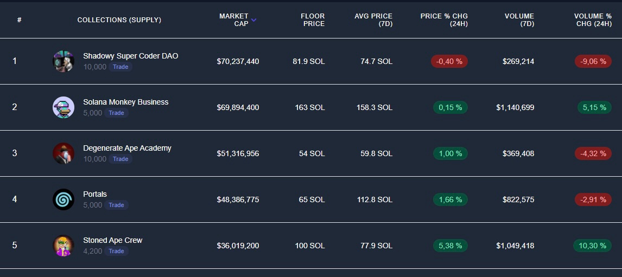622x277 pixels.
Task: Click supply 10,000 under Shadowy Super Coder DAO
Action: tap(95, 67)
